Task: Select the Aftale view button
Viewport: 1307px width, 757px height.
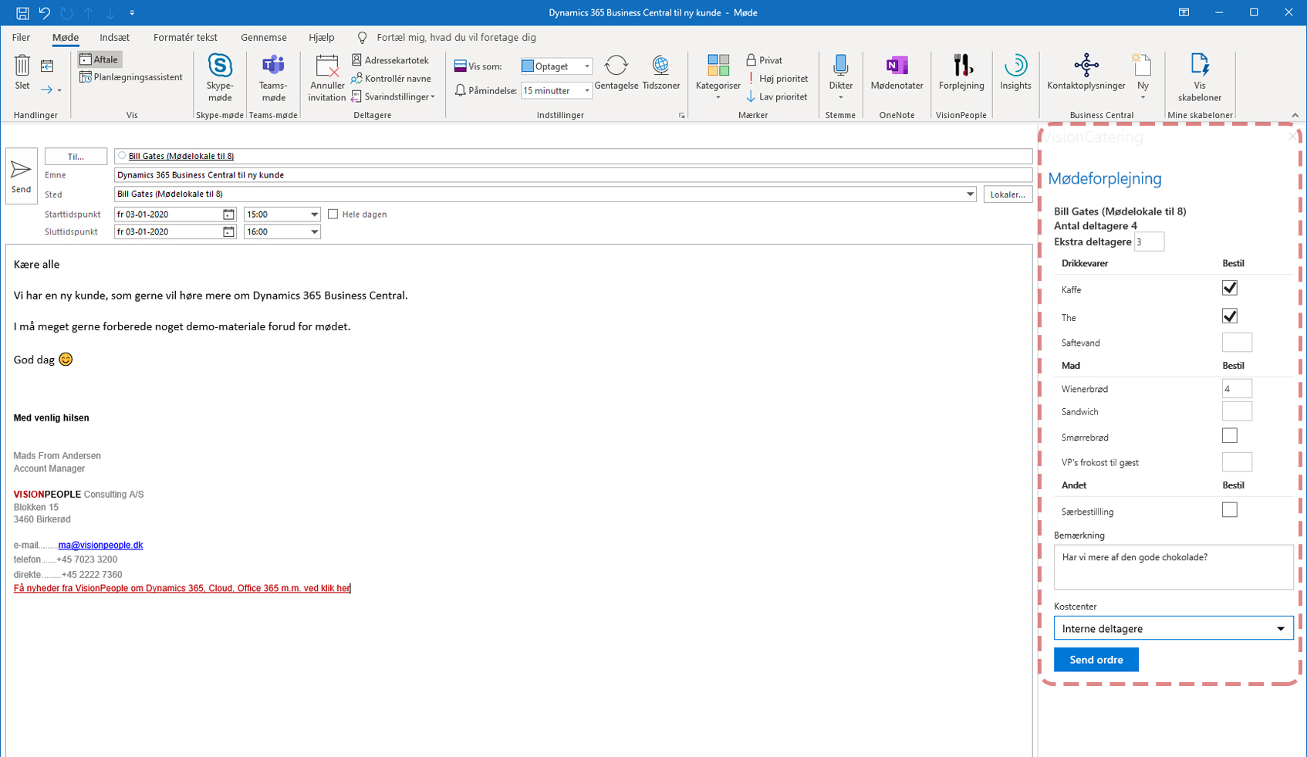Action: pos(100,59)
